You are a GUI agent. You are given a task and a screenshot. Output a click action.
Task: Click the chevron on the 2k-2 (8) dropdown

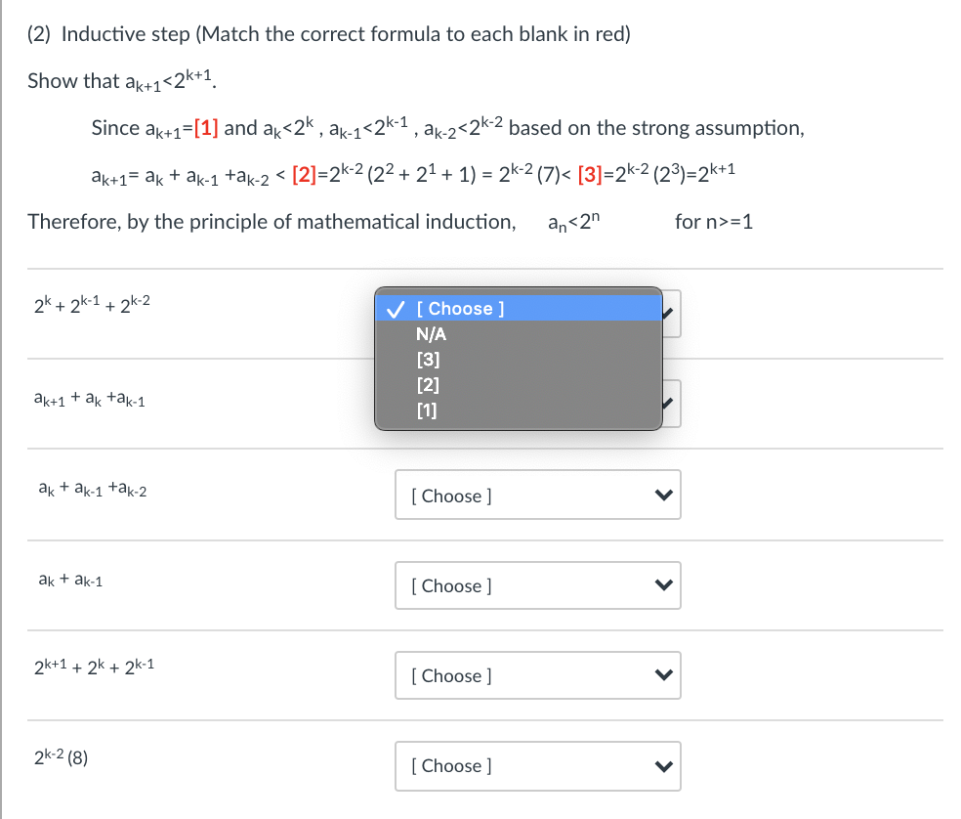(665, 765)
